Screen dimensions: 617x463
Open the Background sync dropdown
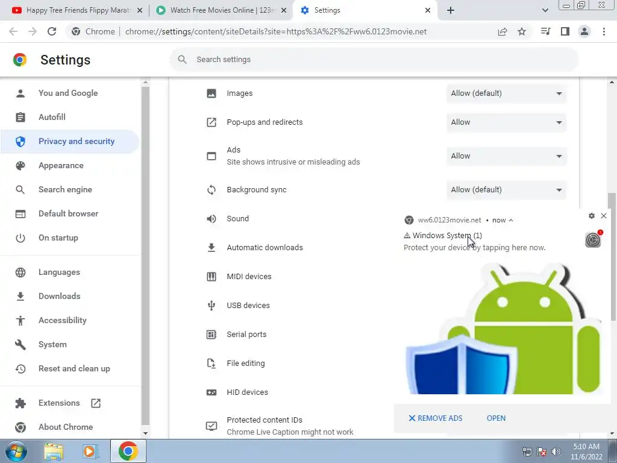(506, 190)
